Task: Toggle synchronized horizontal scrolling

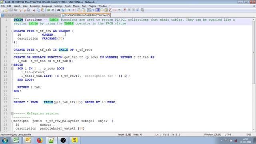Action: point(83,10)
